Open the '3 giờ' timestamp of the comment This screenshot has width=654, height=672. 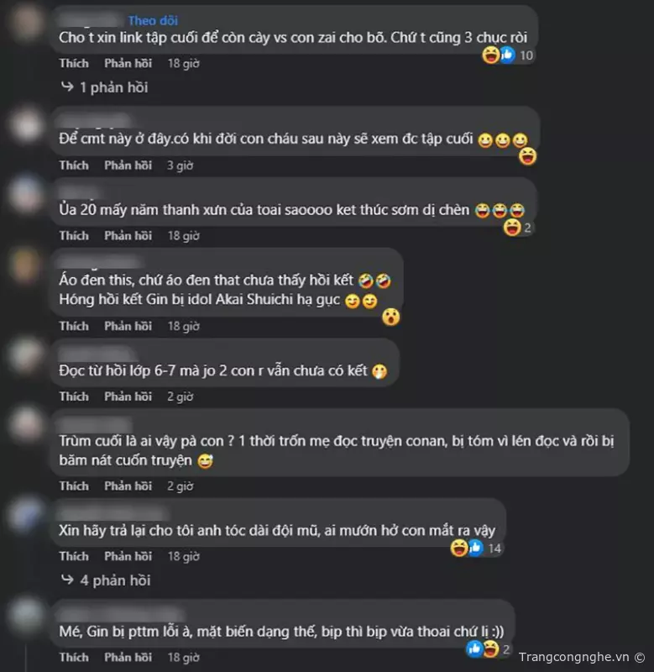coord(180,165)
